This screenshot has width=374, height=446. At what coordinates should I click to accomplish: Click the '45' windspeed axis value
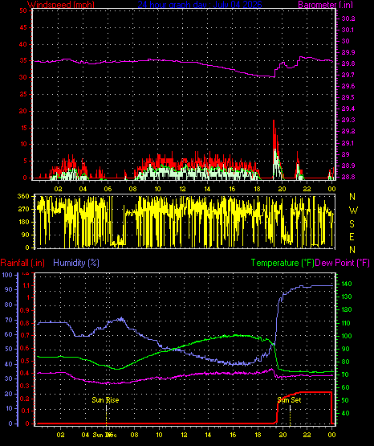[23, 27]
